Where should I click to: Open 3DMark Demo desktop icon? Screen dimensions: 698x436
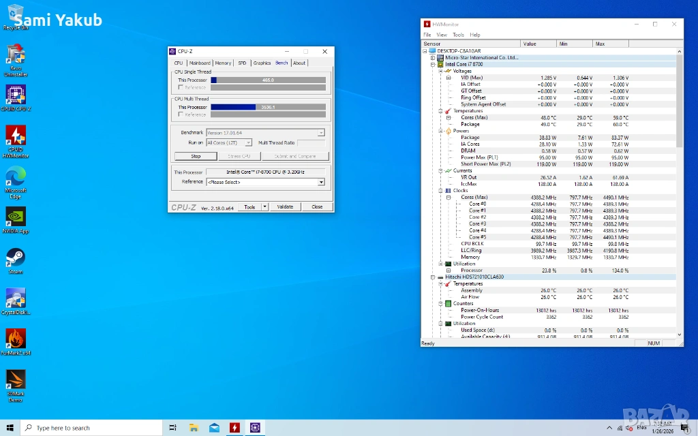coord(15,379)
